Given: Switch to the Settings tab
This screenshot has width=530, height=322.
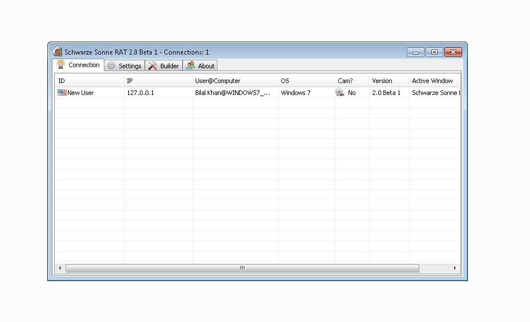Looking at the screenshot, I should coord(124,66).
